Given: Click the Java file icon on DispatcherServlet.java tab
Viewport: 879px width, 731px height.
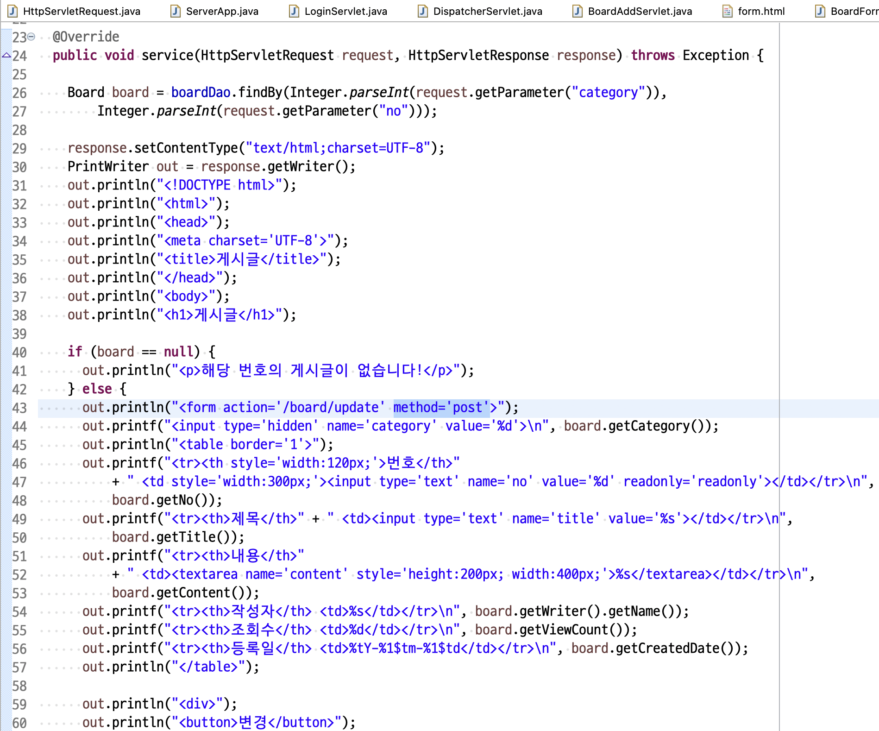Looking at the screenshot, I should coord(423,11).
